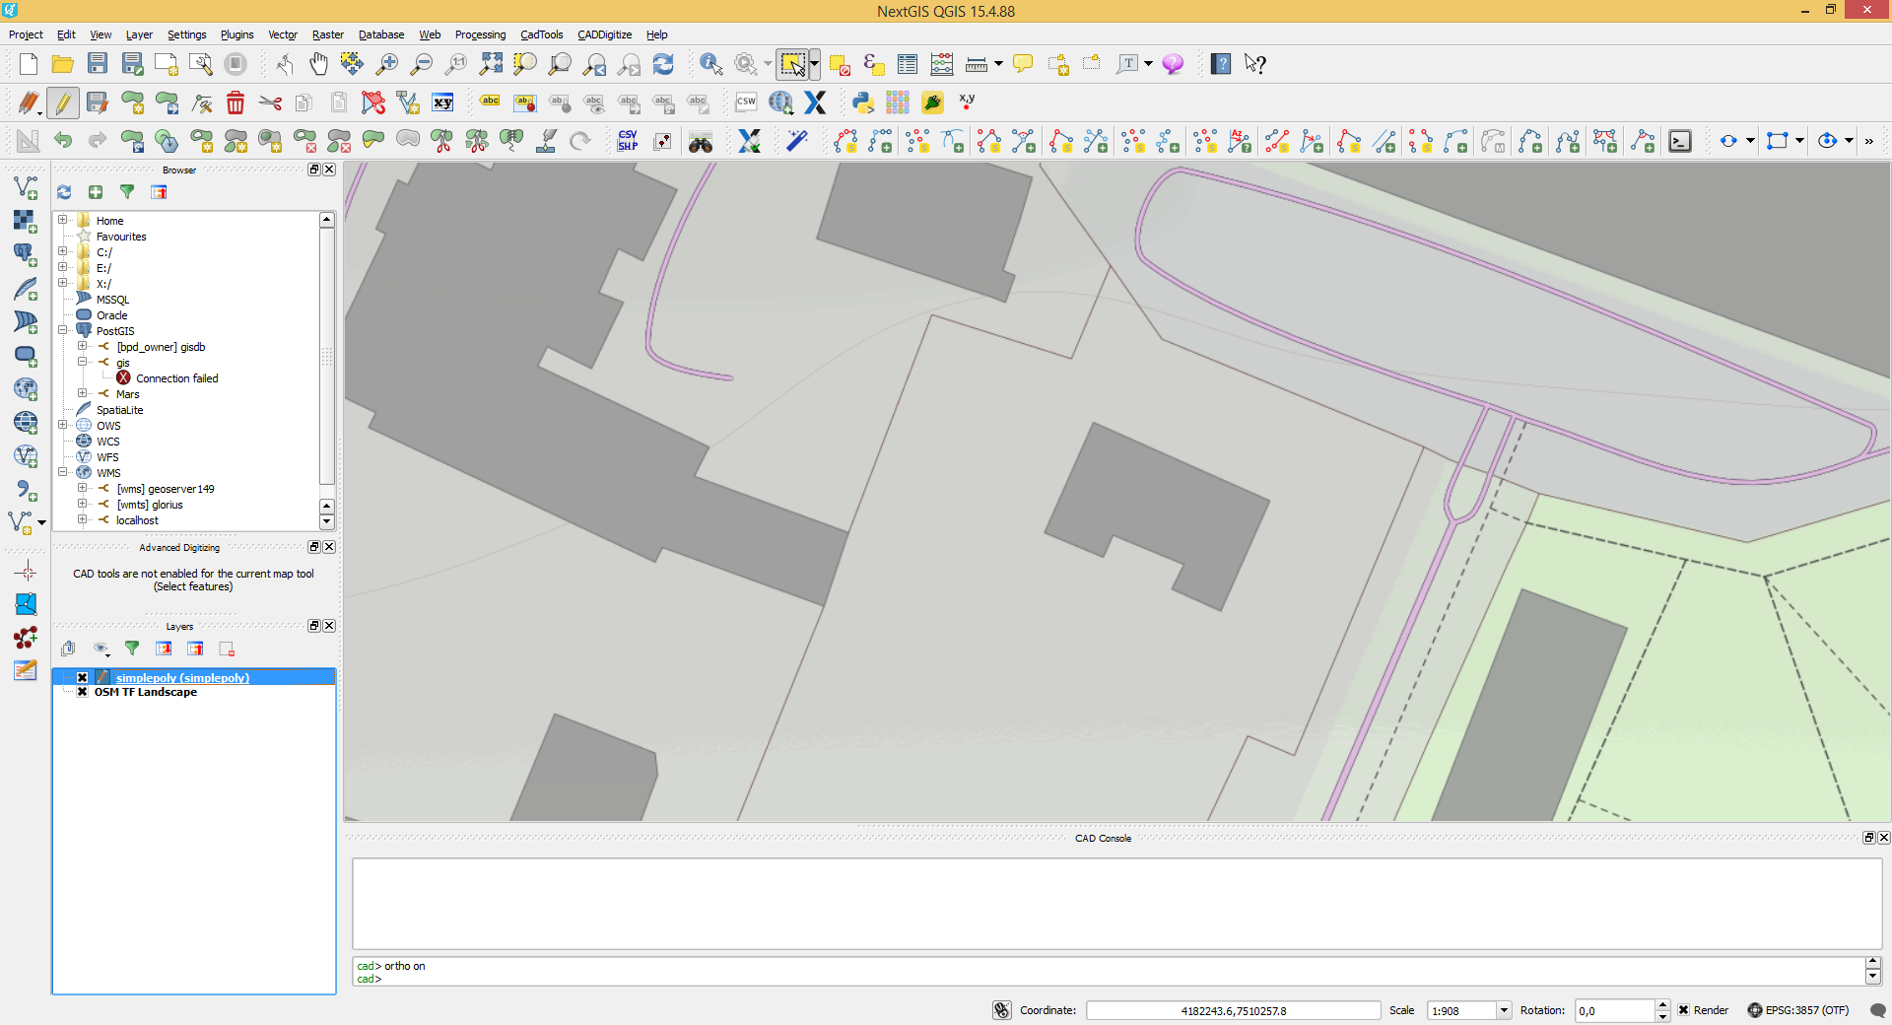Open the Scale dropdown

pyautogui.click(x=1504, y=1010)
